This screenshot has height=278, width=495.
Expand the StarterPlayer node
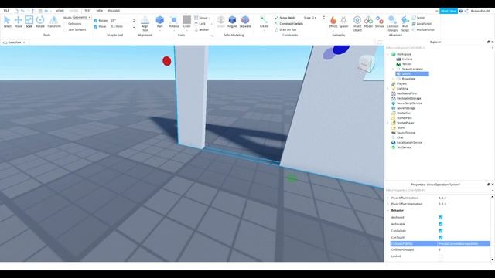388,123
